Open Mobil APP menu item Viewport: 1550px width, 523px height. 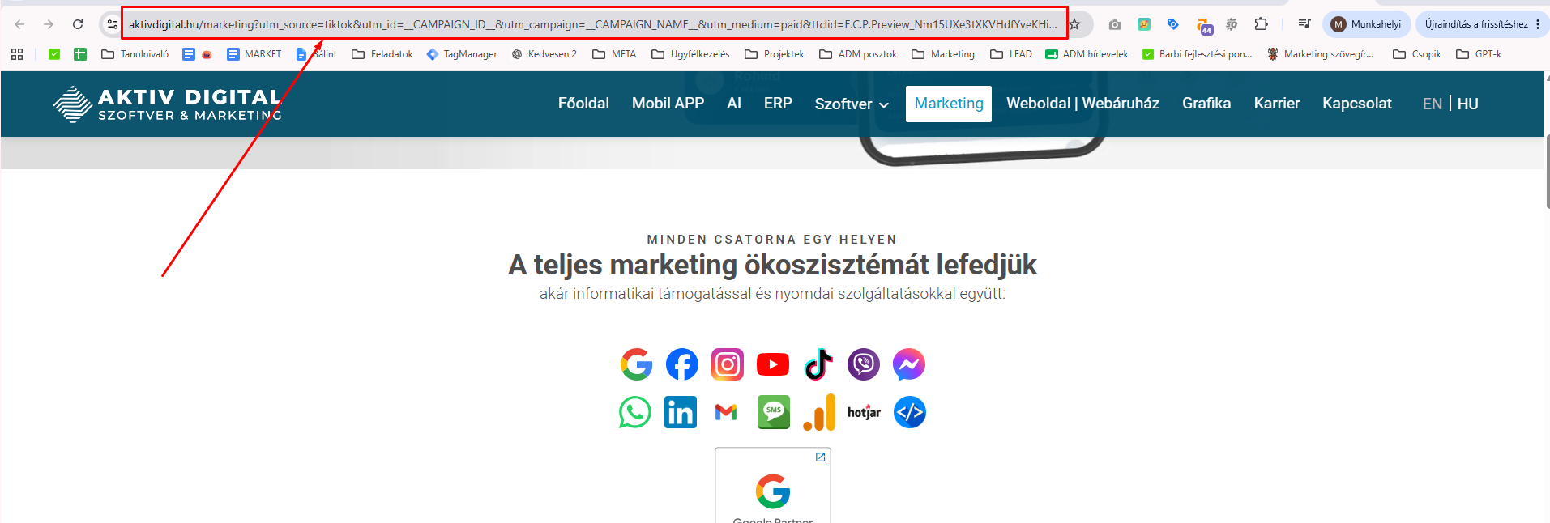click(x=668, y=104)
